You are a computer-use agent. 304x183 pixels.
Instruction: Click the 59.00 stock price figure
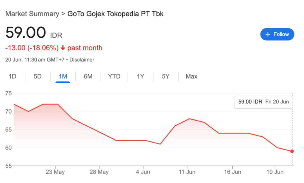point(26,33)
